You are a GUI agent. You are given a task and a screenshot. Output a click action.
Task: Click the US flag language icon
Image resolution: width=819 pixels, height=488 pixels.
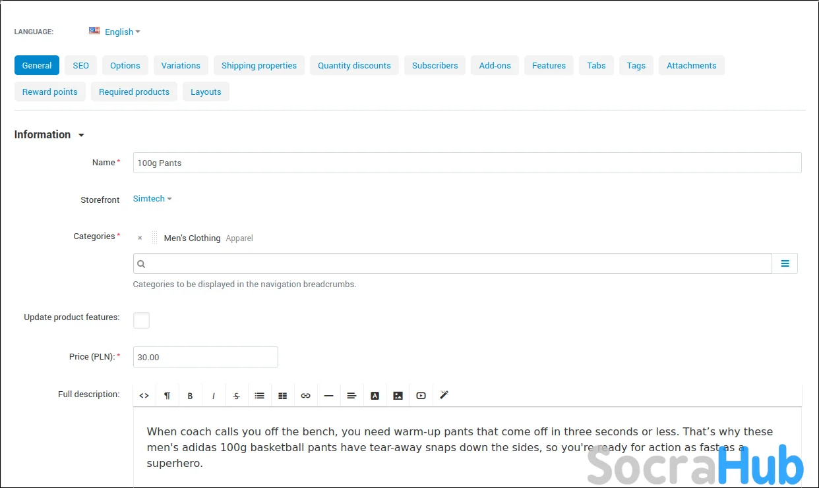pos(94,31)
